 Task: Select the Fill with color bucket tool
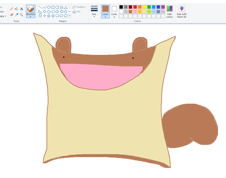coord(17,9)
